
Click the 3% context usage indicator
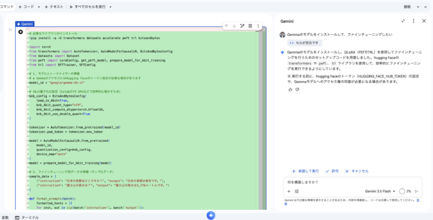pos(405,191)
